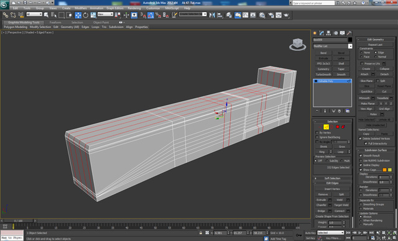Click the Bind to Space Warp icon
The image size is (398, 241).
click(x=21, y=15)
